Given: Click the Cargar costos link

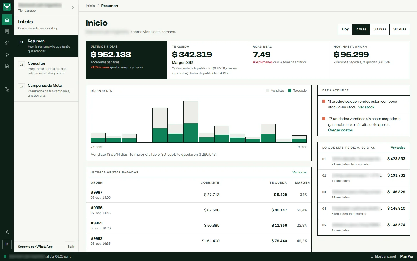Looking at the screenshot, I should coord(340,130).
